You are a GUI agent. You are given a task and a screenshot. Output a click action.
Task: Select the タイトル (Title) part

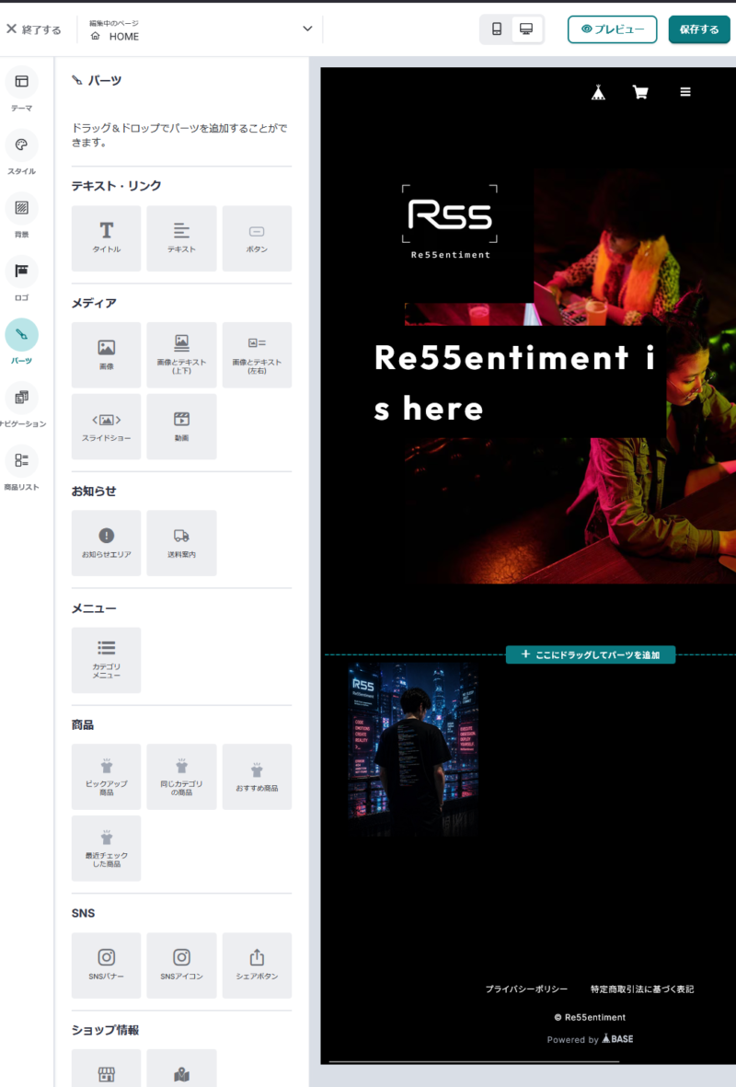(x=106, y=238)
